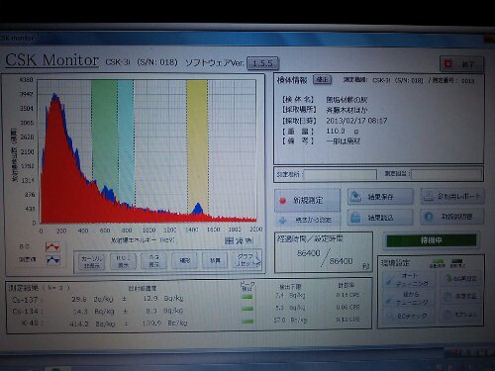
Task: Toggle the BG display button
Action: point(153,261)
